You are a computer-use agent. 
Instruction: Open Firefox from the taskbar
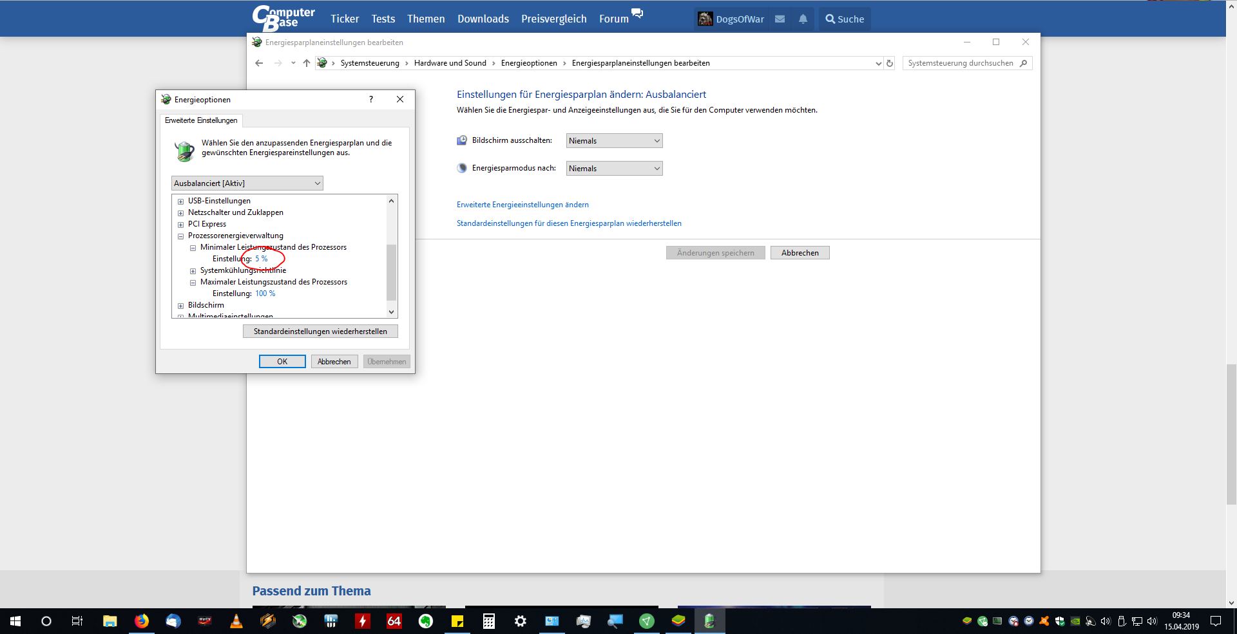pyautogui.click(x=142, y=621)
